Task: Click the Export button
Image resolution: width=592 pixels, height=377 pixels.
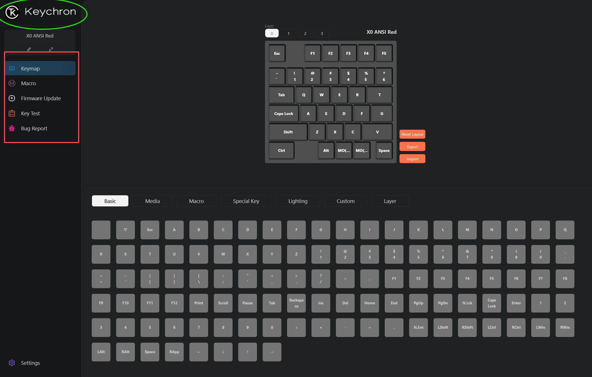Action: tap(412, 147)
